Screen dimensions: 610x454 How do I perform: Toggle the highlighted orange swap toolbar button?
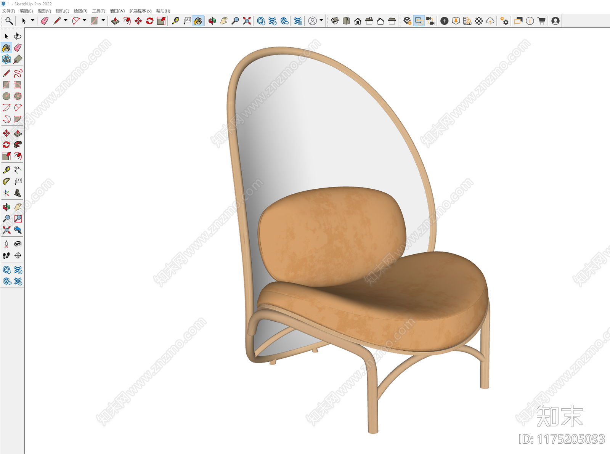tap(419, 21)
